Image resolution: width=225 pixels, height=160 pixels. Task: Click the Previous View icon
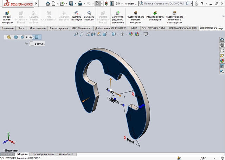88,34
